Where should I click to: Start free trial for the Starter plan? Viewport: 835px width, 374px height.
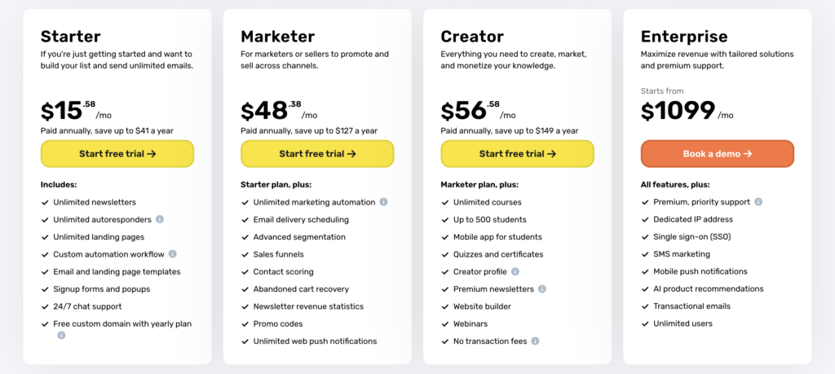pyautogui.click(x=117, y=153)
